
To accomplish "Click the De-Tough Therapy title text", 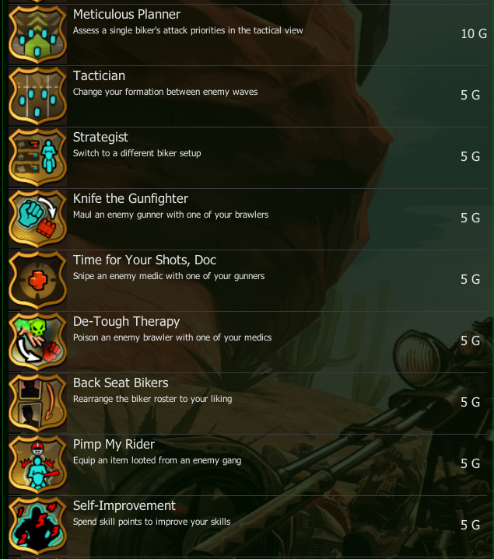I will click(x=126, y=322).
